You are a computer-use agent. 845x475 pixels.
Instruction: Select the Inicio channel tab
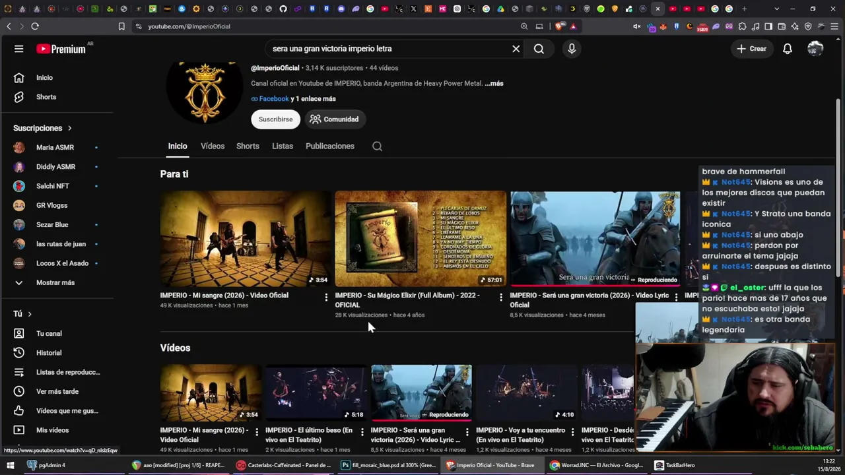pyautogui.click(x=178, y=146)
